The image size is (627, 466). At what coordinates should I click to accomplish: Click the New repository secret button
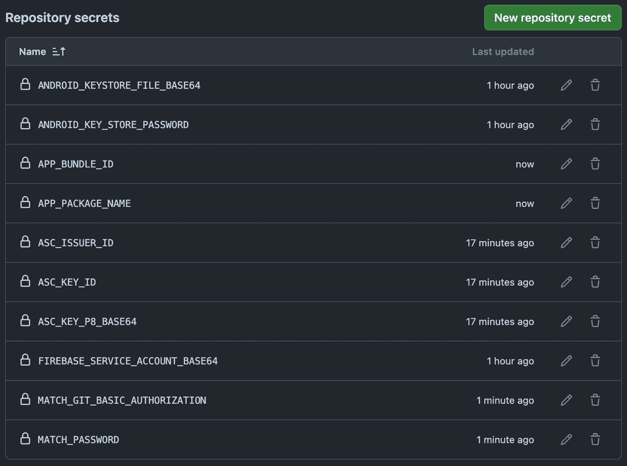552,18
